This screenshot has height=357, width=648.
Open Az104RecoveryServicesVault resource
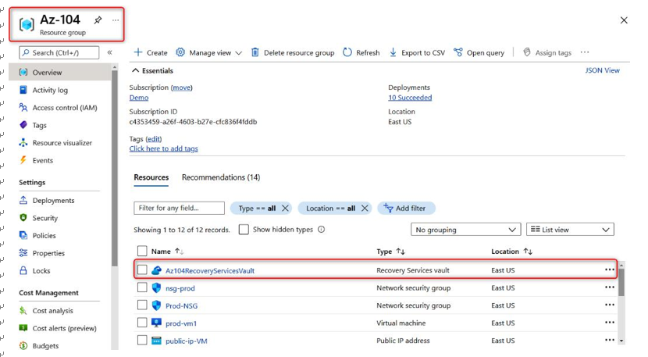(210, 270)
